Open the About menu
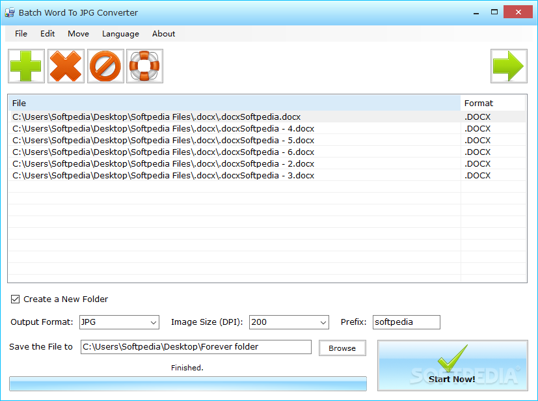 click(164, 34)
